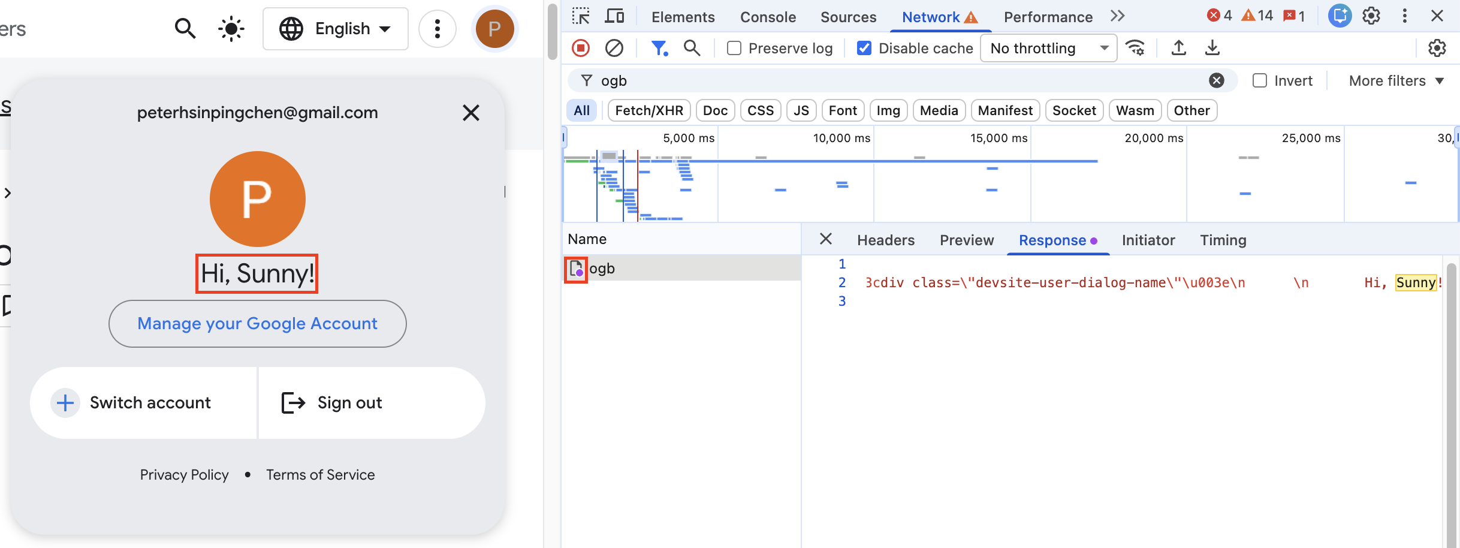Click the export HAR download icon
1460x548 pixels.
pos(1212,48)
